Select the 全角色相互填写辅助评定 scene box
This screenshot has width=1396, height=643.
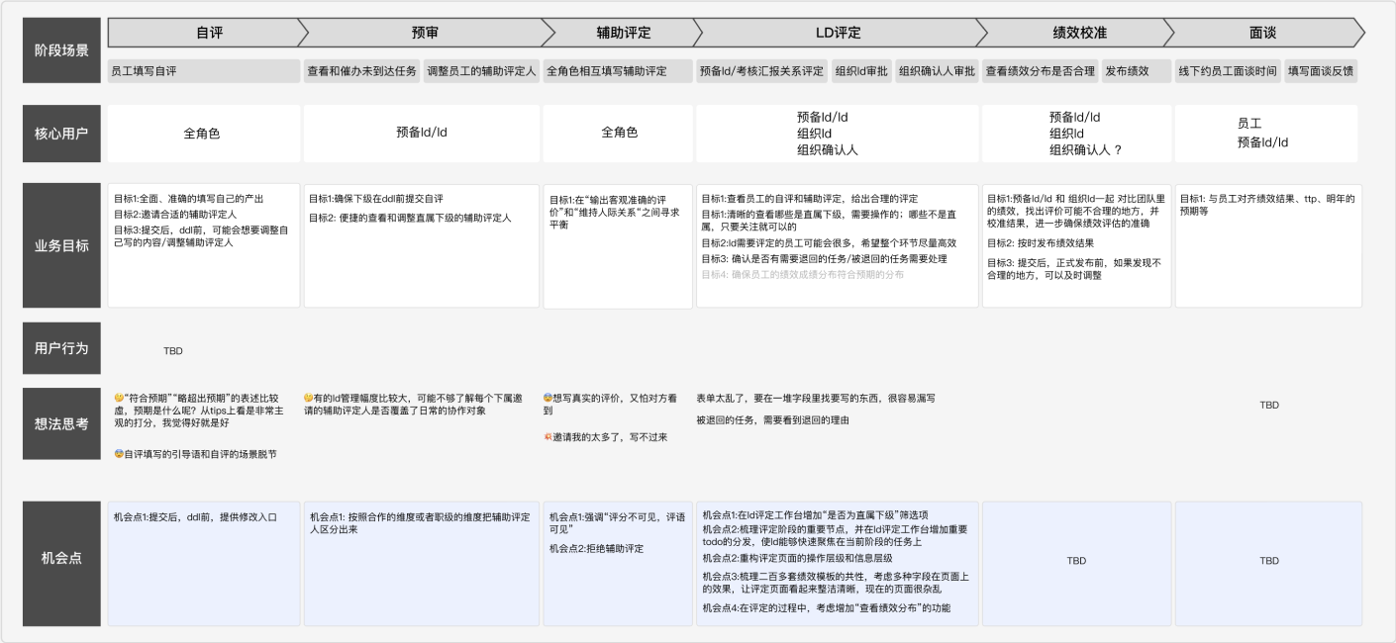(x=619, y=71)
